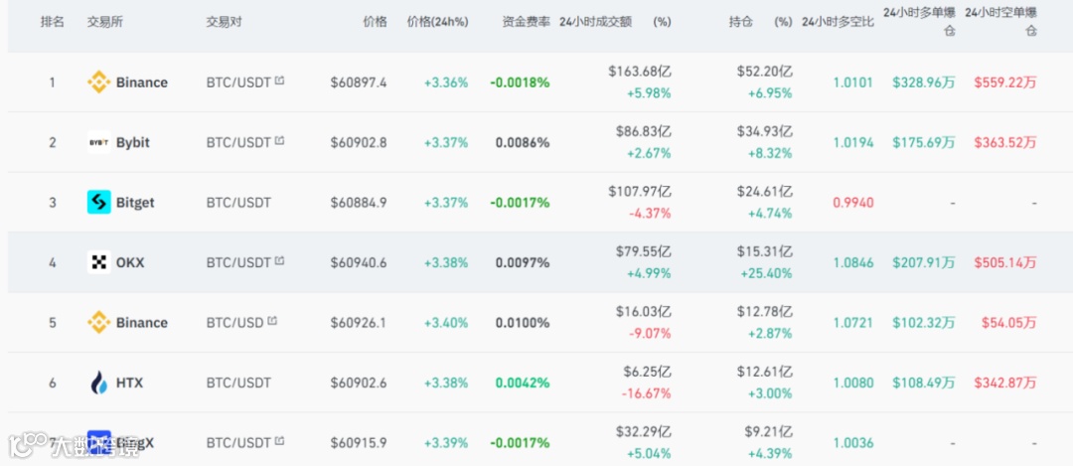Sort by 24小时多单爆仓 column header
The height and width of the screenshot is (466, 1073).
coord(918,23)
